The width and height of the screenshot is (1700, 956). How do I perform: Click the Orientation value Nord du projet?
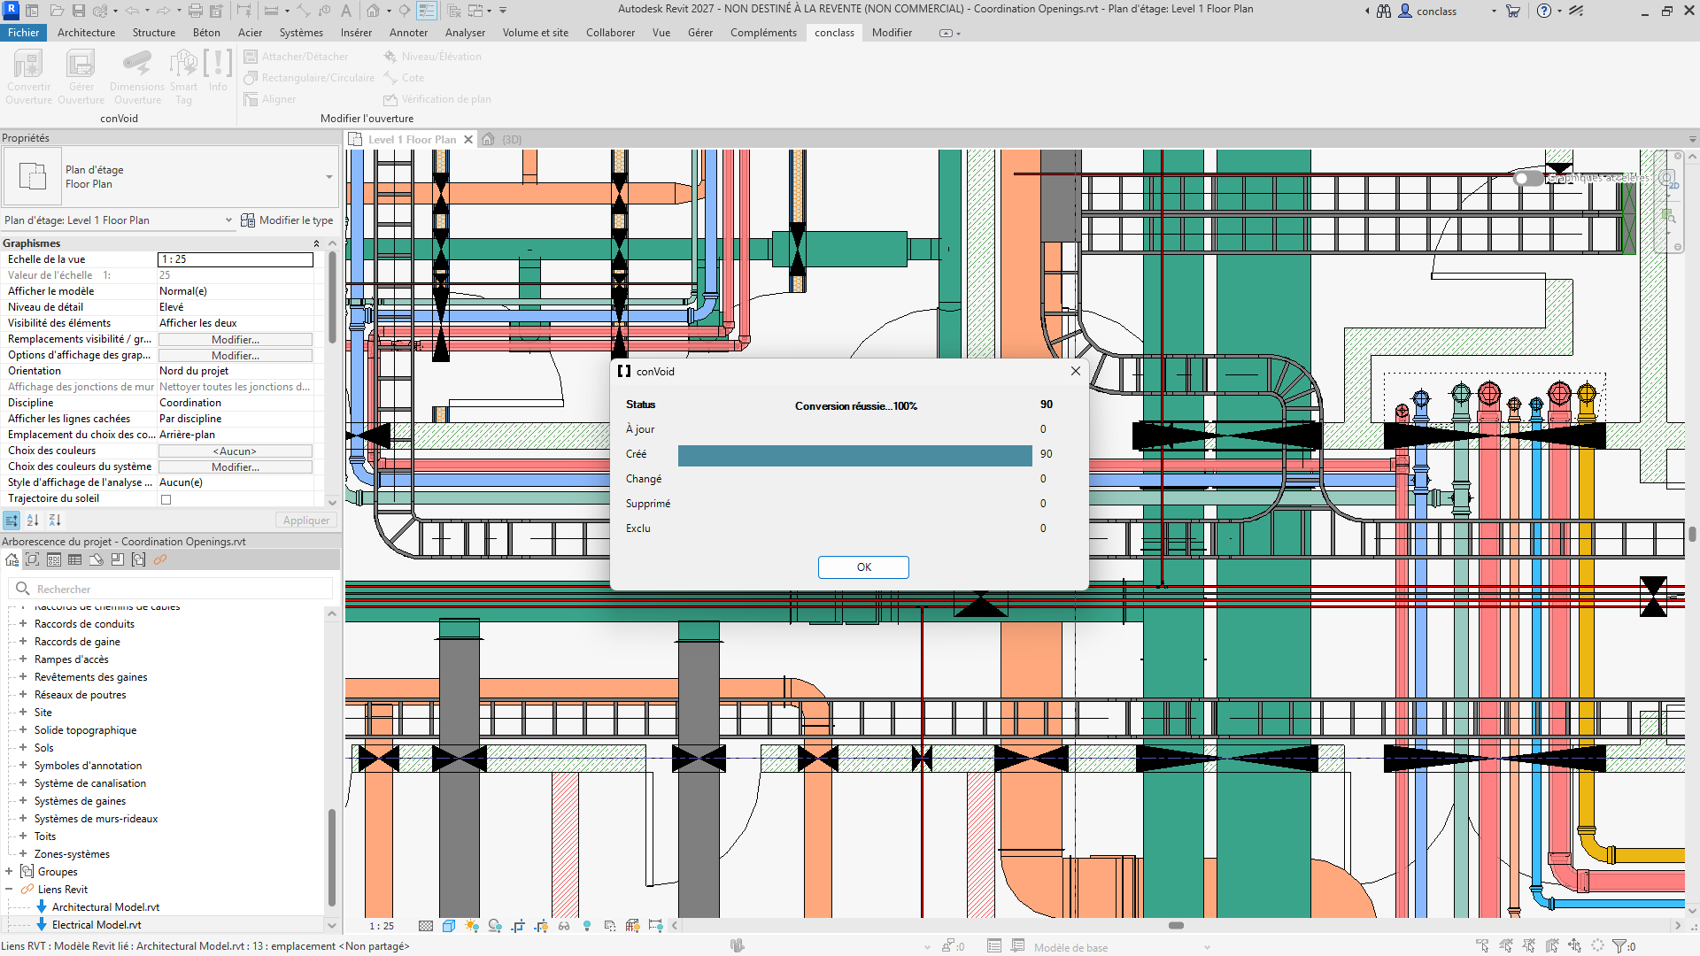click(194, 372)
